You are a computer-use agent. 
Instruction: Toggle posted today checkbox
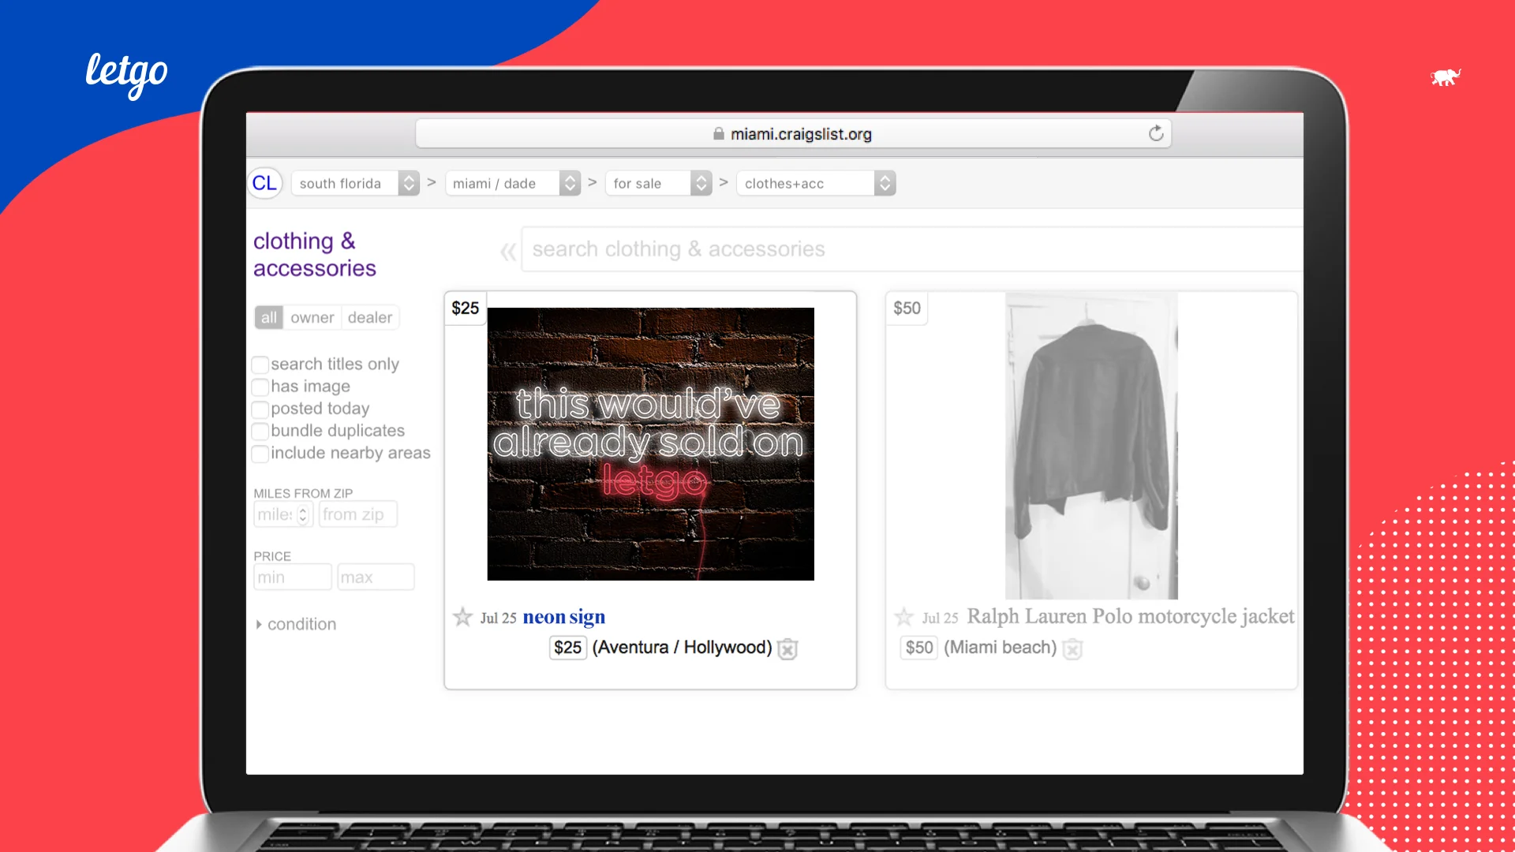click(260, 409)
